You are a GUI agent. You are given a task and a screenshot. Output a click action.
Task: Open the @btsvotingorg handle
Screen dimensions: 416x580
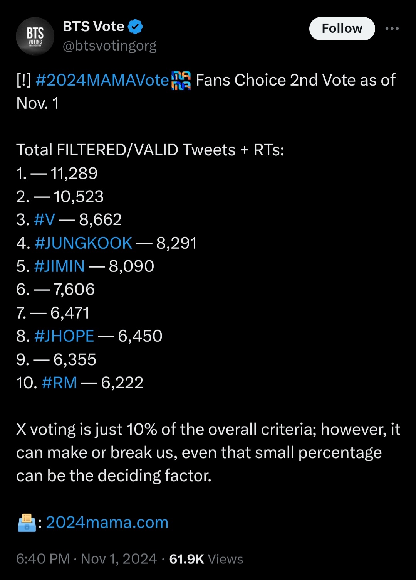109,46
